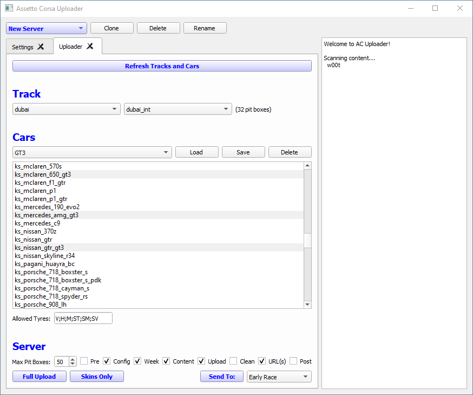This screenshot has height=395, width=473.
Task: Open the dubai track dropdown
Action: tap(67, 109)
